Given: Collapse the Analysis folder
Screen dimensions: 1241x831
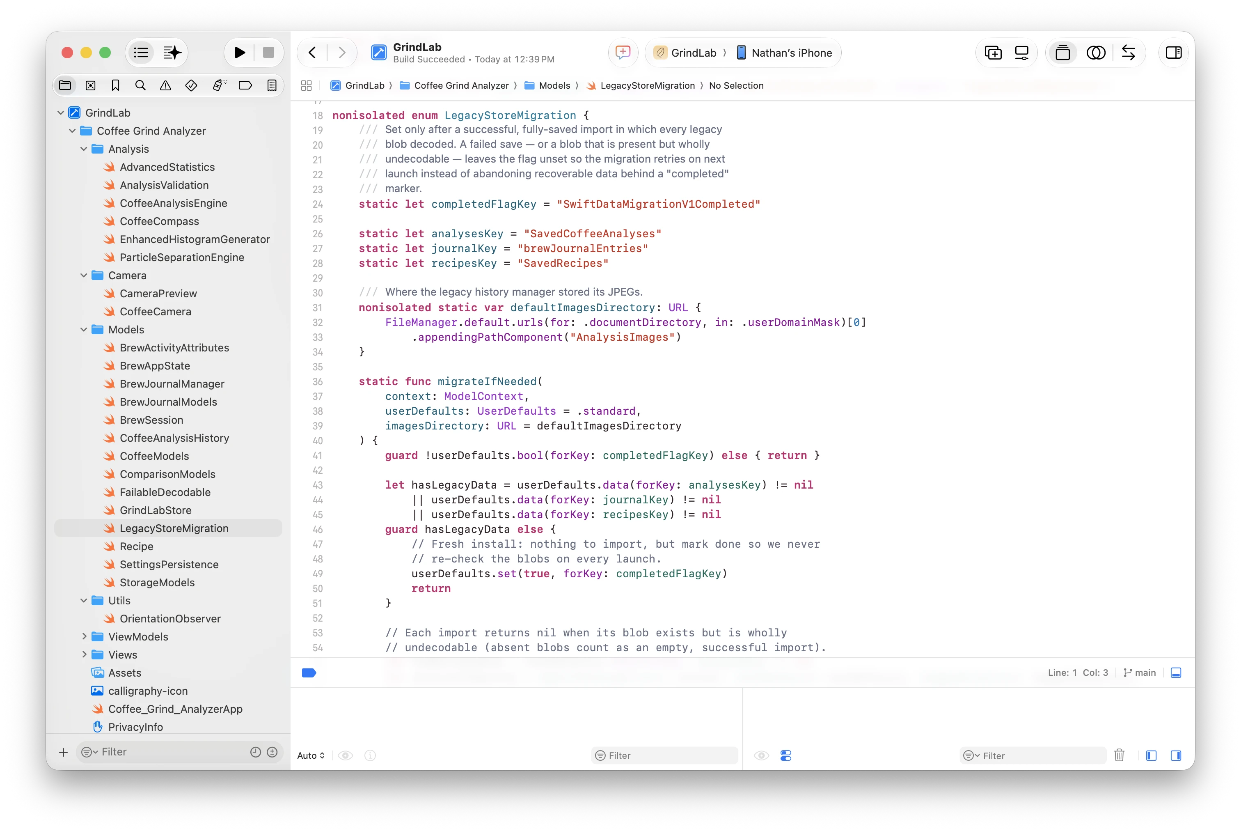Looking at the screenshot, I should click(84, 149).
